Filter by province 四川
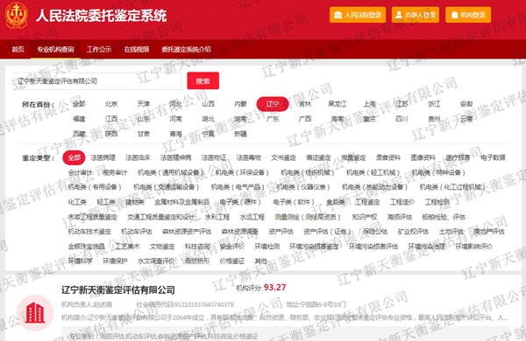 (x=402, y=119)
